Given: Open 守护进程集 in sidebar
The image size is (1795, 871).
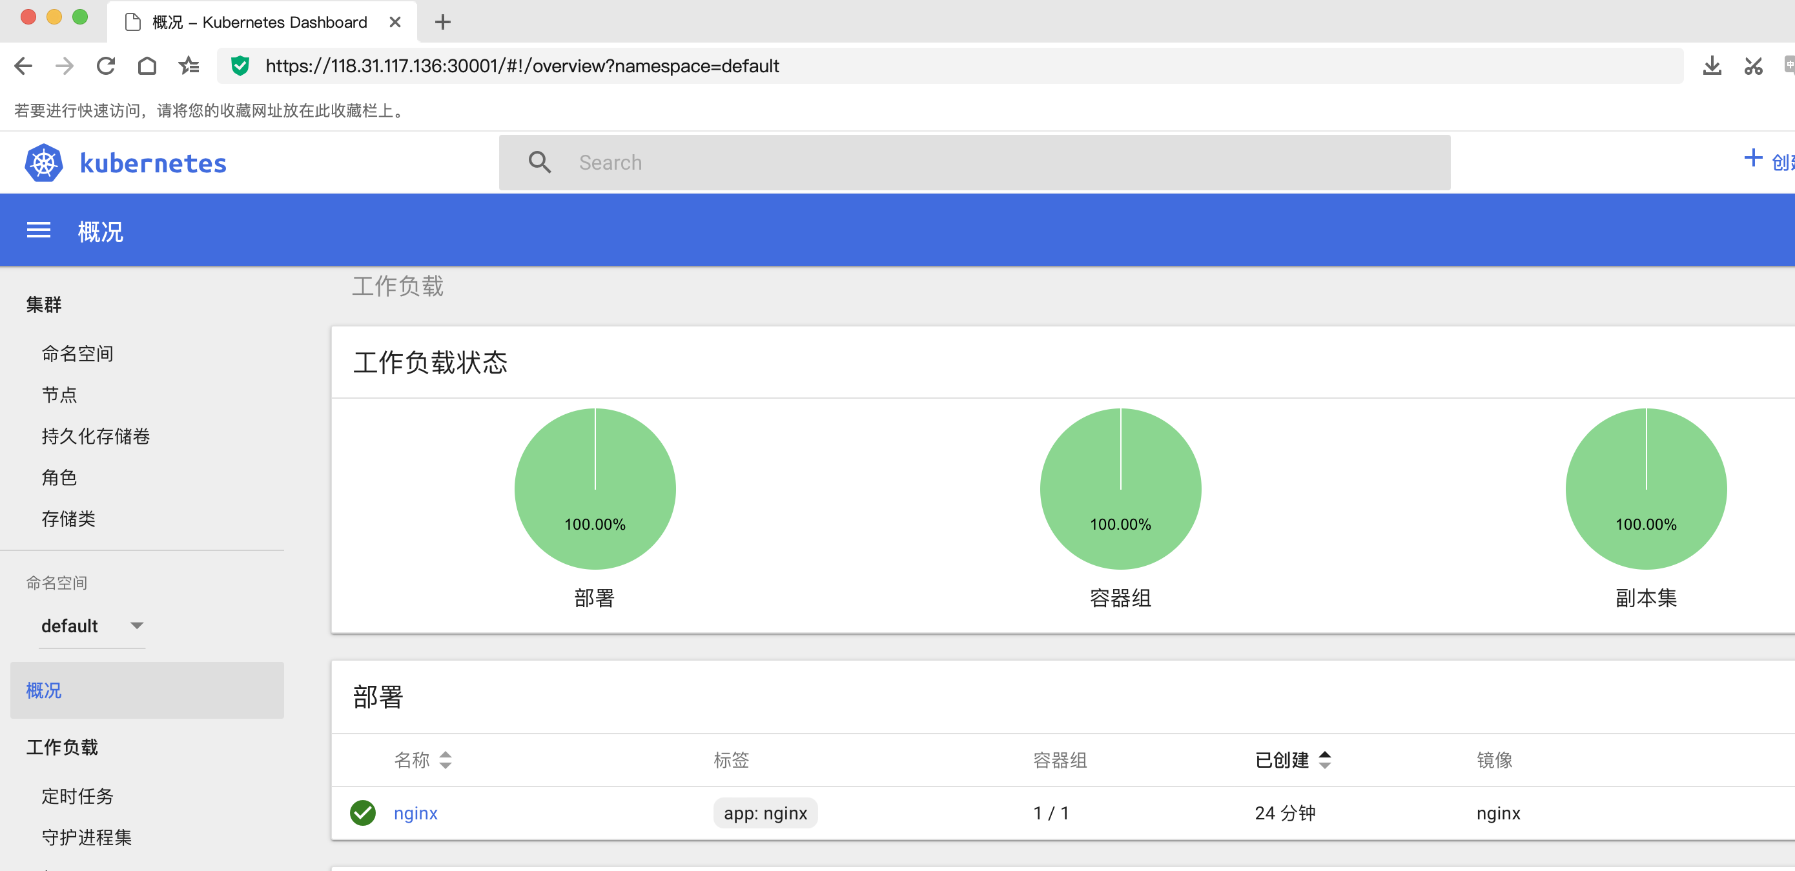Looking at the screenshot, I should [87, 837].
